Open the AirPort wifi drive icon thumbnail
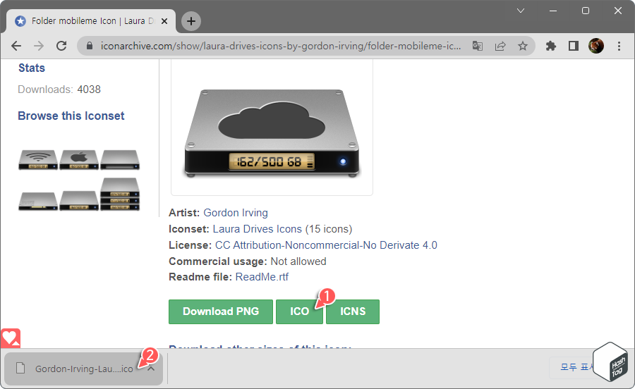This screenshot has width=635, height=389. pyautogui.click(x=38, y=160)
